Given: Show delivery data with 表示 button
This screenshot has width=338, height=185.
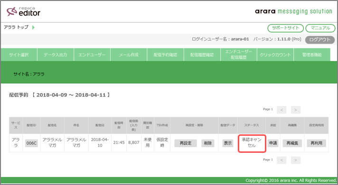Looking at the screenshot, I should click(x=228, y=143).
